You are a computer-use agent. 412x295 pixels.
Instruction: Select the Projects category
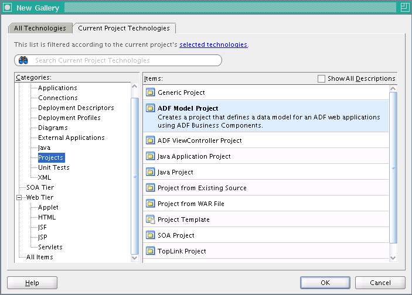click(x=51, y=157)
